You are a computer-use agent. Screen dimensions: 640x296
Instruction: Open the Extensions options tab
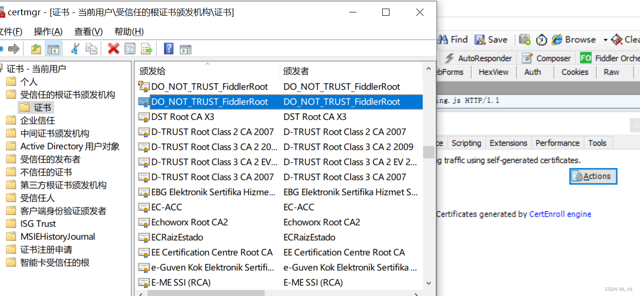508,143
